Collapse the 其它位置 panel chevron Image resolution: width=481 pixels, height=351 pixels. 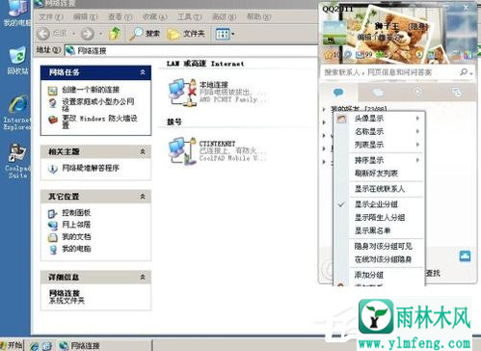tap(143, 197)
